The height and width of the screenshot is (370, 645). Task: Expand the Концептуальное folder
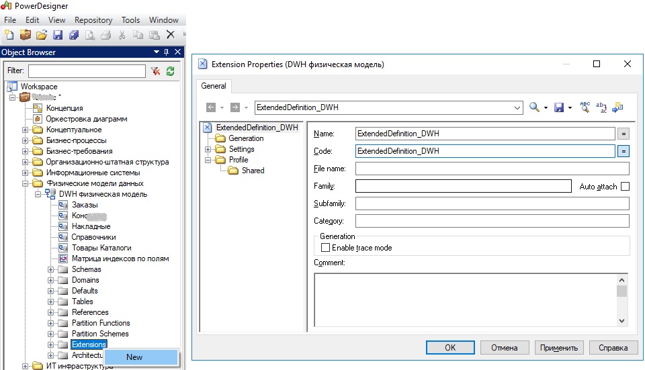[25, 130]
